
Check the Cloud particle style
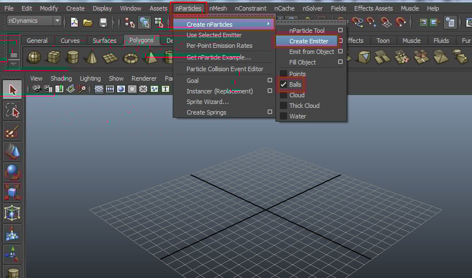tap(283, 95)
